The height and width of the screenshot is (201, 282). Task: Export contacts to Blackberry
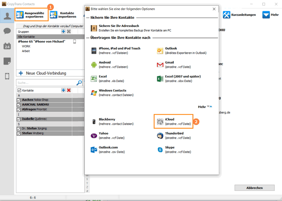point(112,121)
